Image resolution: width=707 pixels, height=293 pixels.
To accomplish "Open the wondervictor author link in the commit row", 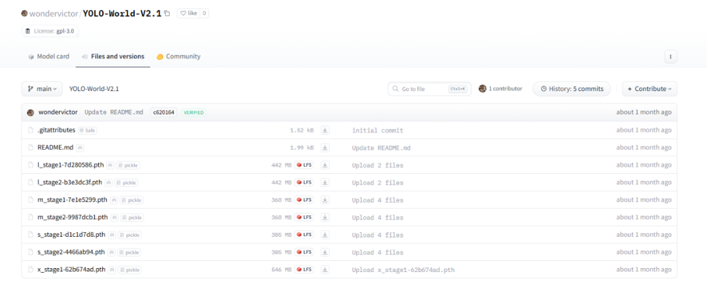I will coord(58,112).
